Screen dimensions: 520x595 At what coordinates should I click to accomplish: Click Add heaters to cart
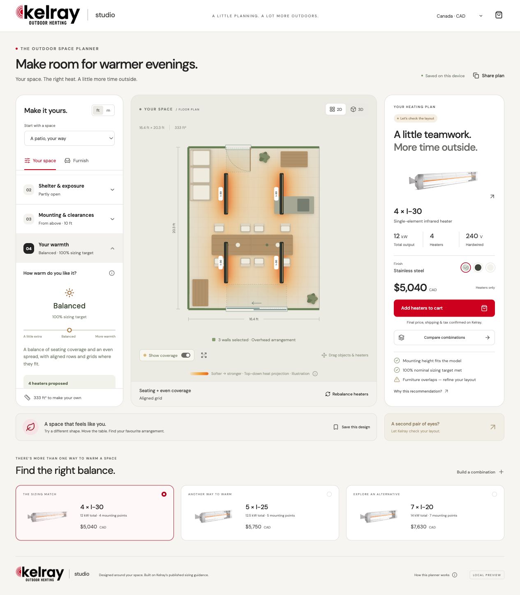coord(444,308)
